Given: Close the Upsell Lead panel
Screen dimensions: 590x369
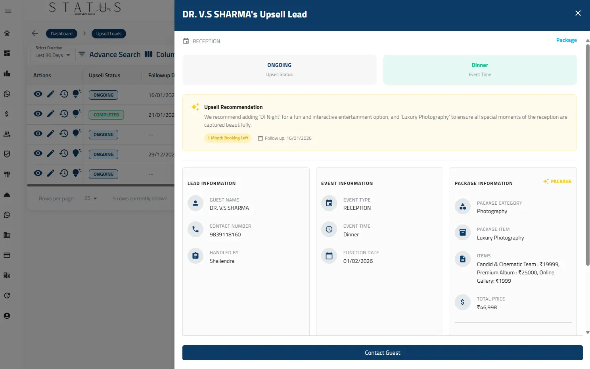Looking at the screenshot, I should pyautogui.click(x=578, y=13).
